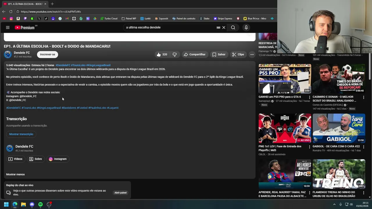Open the on-screen keyboard in search box
The height and width of the screenshot is (209, 372).
point(218,28)
